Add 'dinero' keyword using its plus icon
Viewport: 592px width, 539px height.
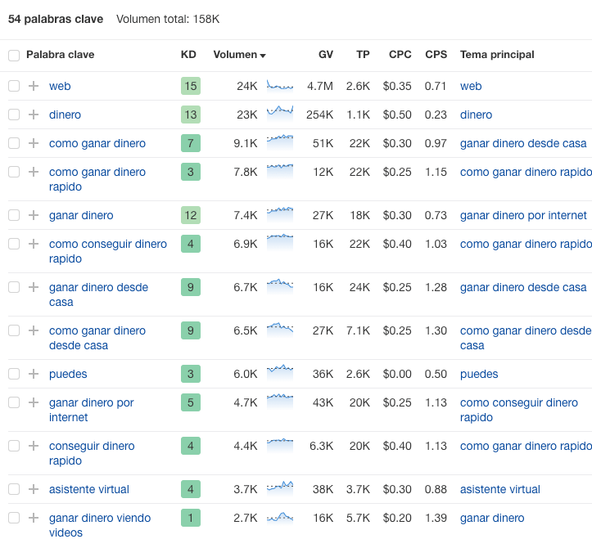(x=34, y=115)
